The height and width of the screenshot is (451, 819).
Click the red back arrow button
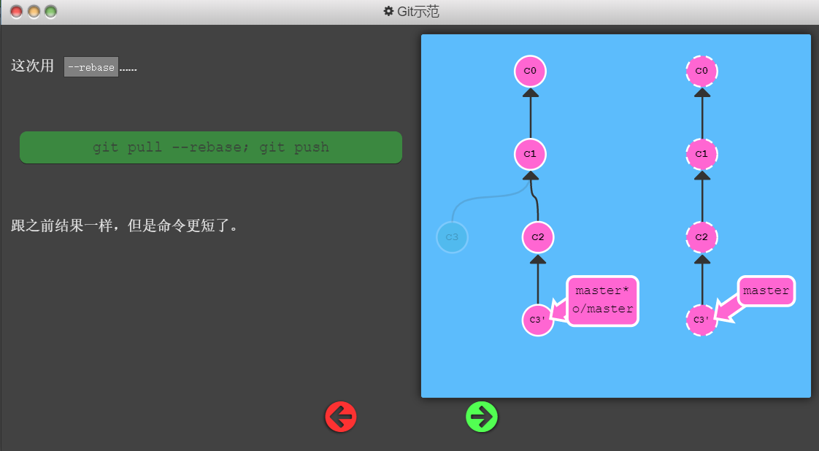coord(340,417)
